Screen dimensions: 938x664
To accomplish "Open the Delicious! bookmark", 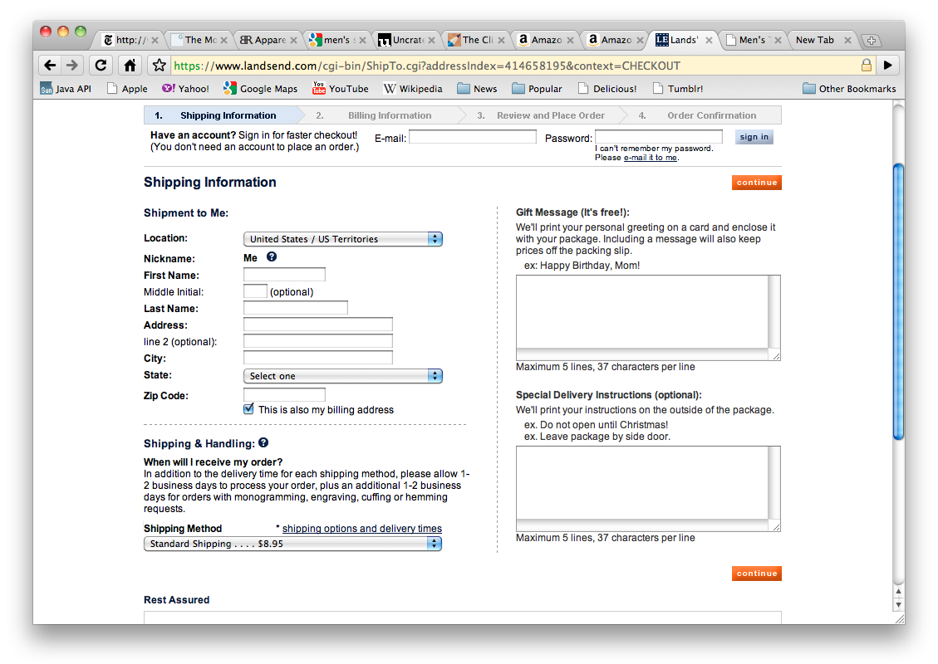I will (607, 89).
